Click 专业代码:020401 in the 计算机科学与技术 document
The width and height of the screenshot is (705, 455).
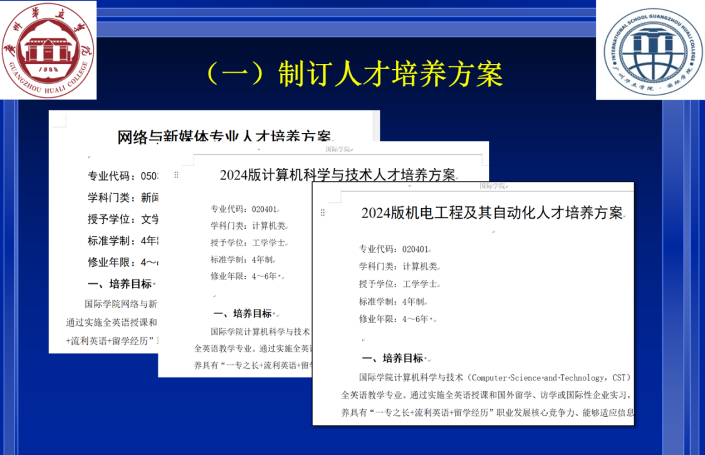(244, 209)
